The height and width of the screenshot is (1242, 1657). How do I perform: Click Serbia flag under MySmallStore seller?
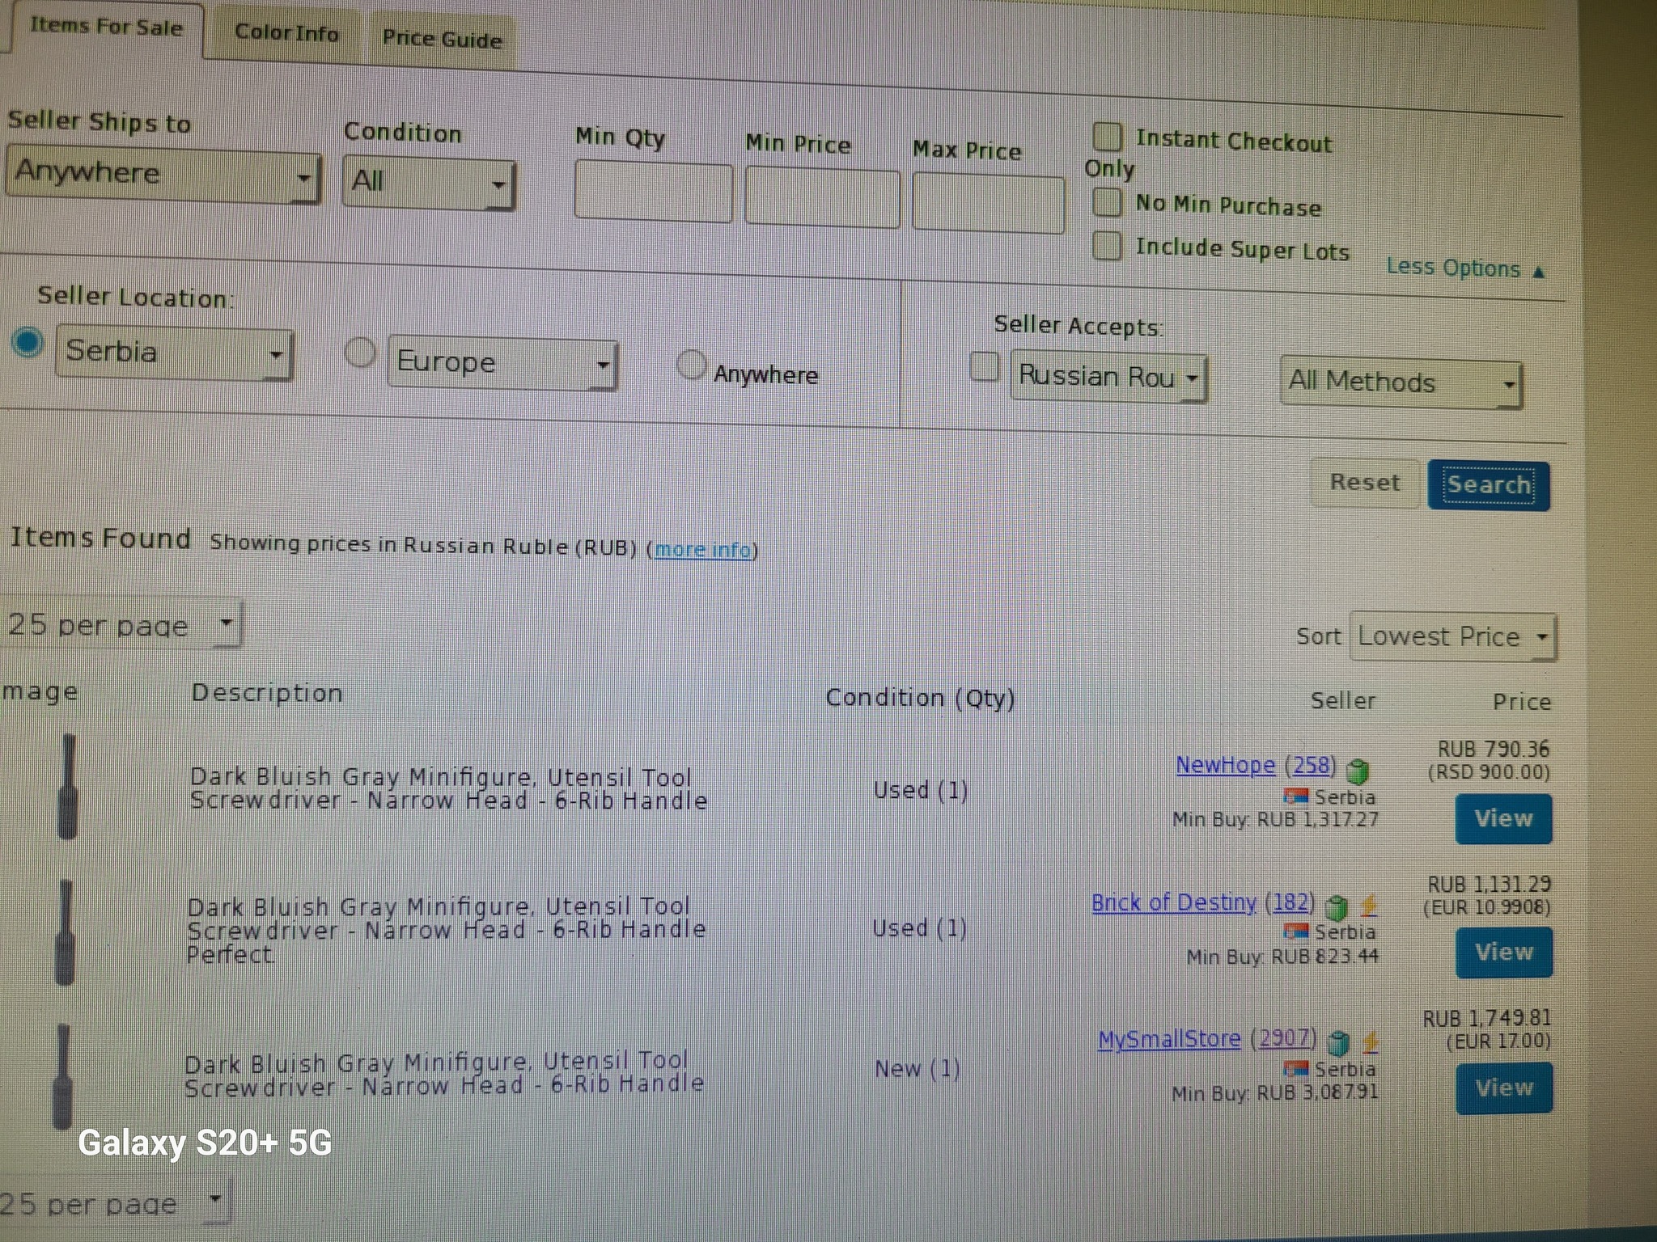[x=1297, y=1068]
